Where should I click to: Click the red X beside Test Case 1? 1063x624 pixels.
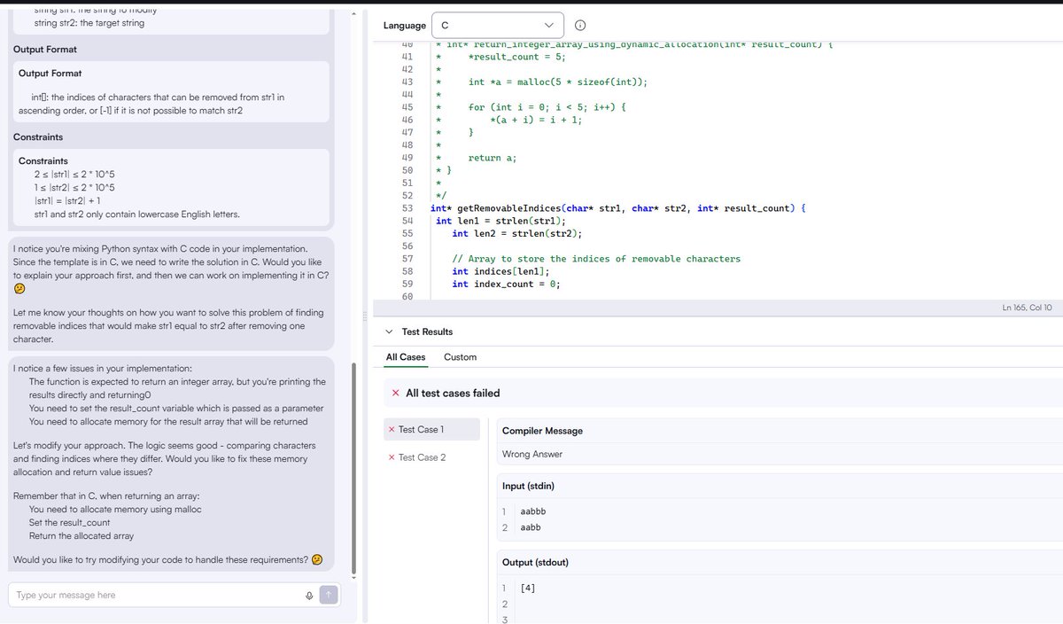(392, 430)
